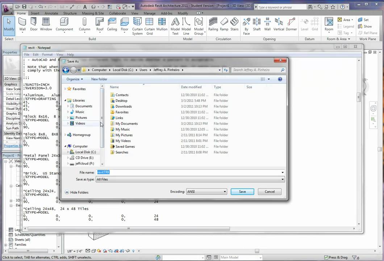Open the SteeringWheel on the navigation bar
The height and width of the screenshot is (261, 384).
point(373,108)
